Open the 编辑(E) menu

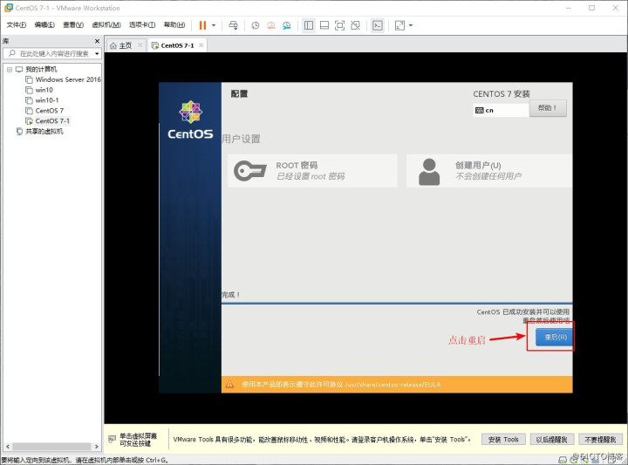[x=44, y=24]
